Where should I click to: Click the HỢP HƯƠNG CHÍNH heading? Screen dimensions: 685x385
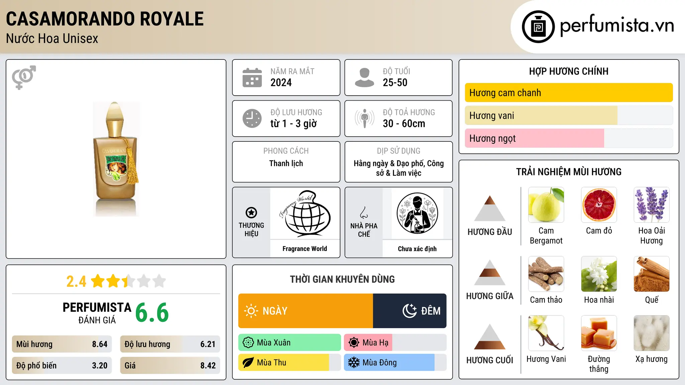click(569, 71)
